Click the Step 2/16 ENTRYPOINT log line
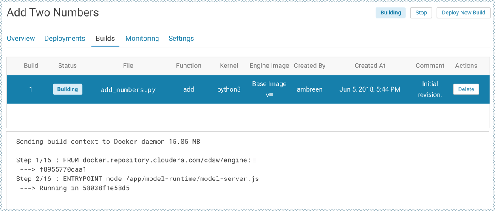 point(137,179)
